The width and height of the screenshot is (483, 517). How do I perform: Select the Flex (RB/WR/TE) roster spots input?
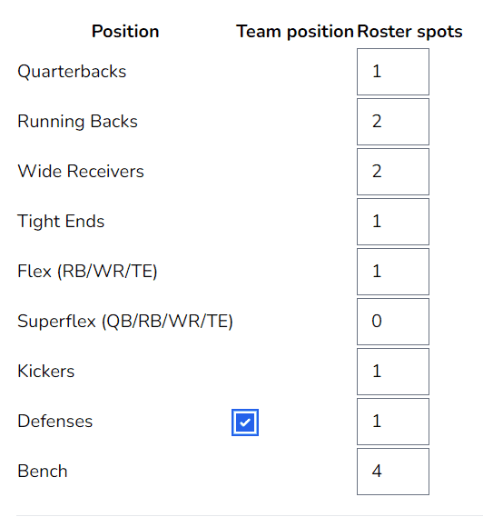coord(393,272)
